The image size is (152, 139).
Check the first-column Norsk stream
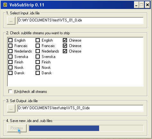click(10, 68)
